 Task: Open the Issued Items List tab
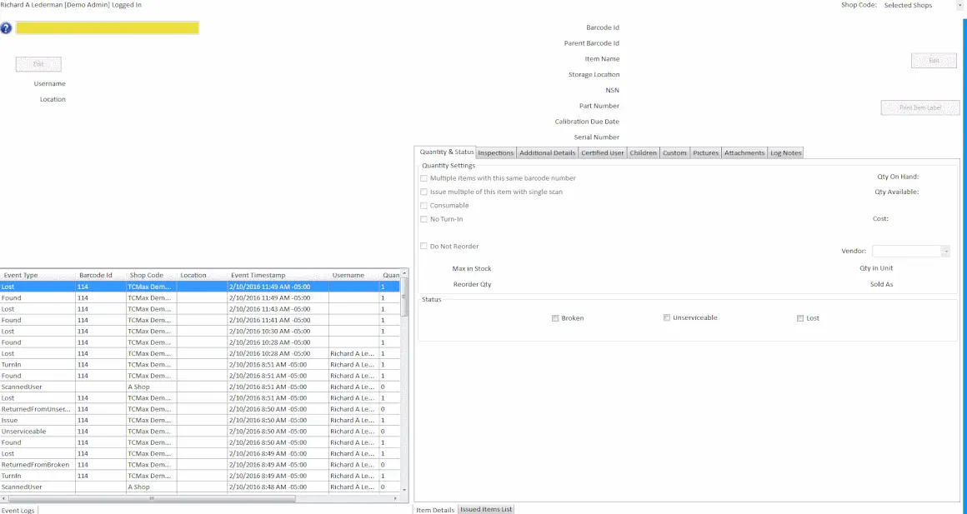(486, 509)
